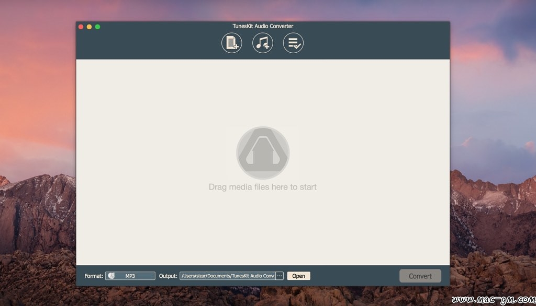This screenshot has height=306, width=536.
Task: Click the 'Format:' label
Action: [x=94, y=276]
